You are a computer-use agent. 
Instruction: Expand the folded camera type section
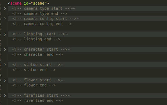tap(5, 9)
